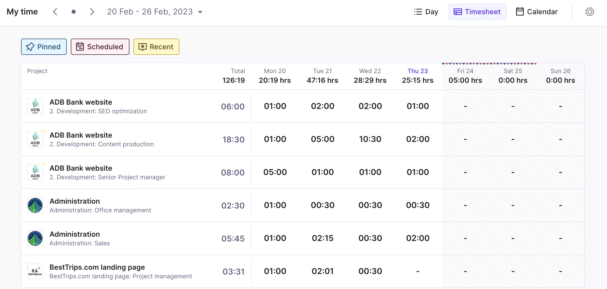Viewport: 607px width, 289px height.
Task: Select Senior Project manager total 08:00
Action: [x=233, y=172]
